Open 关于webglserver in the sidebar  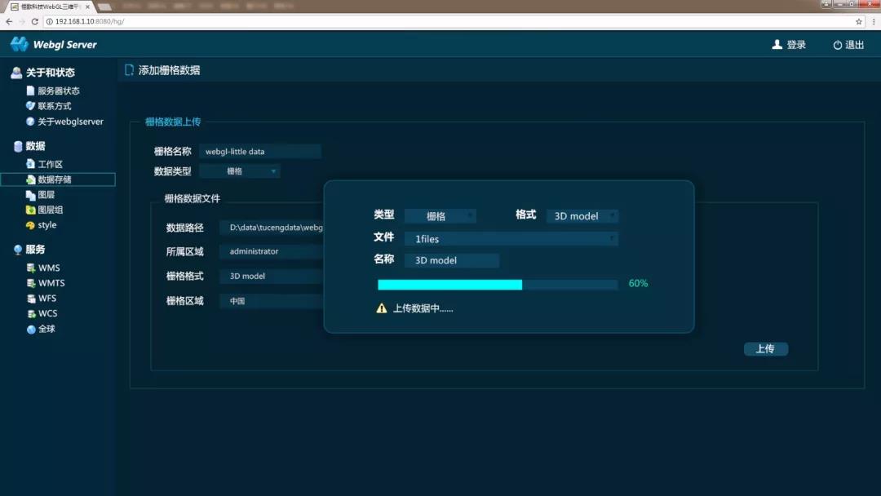pos(70,122)
